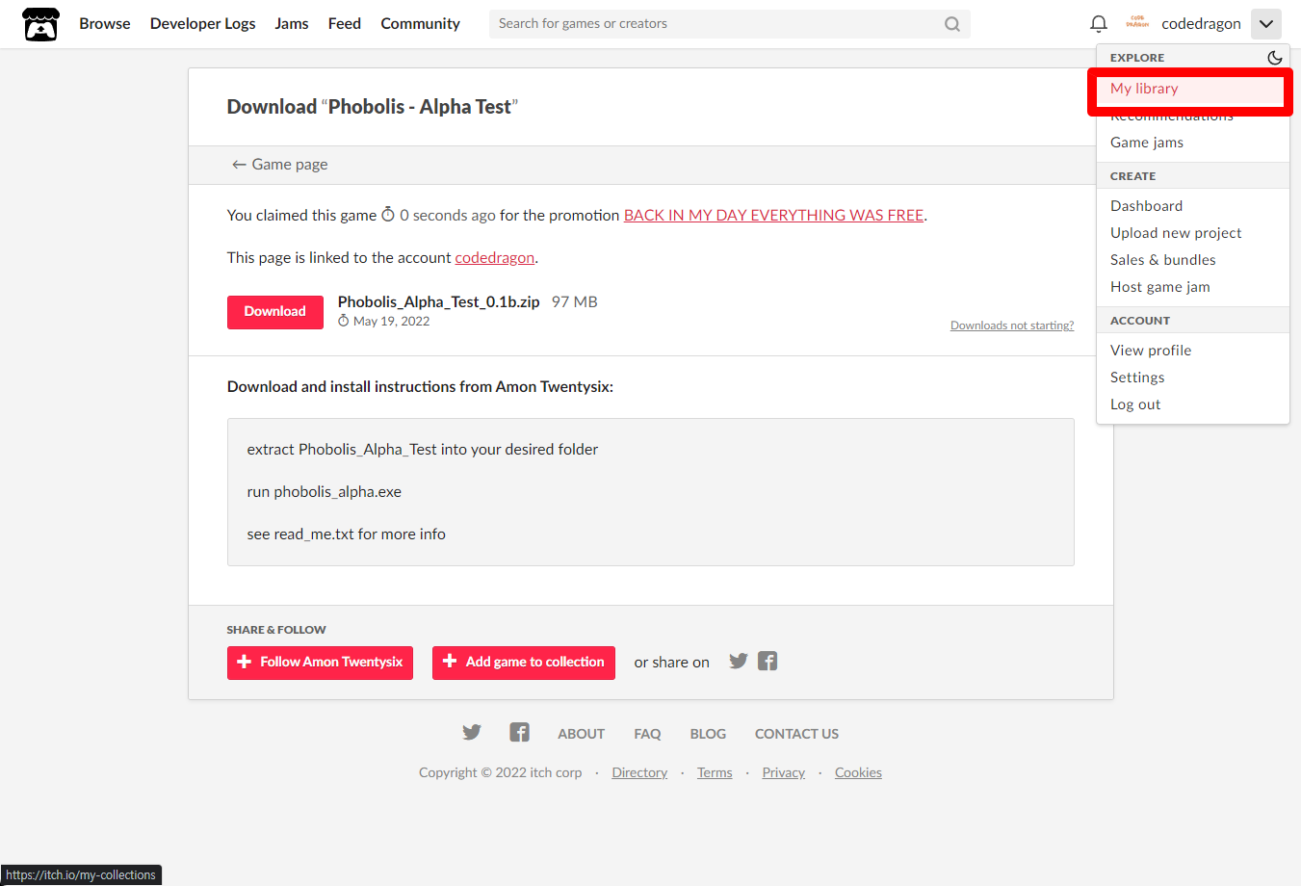Click the Phobolis_Alpha_Test_0.1b.zip file name

click(x=438, y=302)
